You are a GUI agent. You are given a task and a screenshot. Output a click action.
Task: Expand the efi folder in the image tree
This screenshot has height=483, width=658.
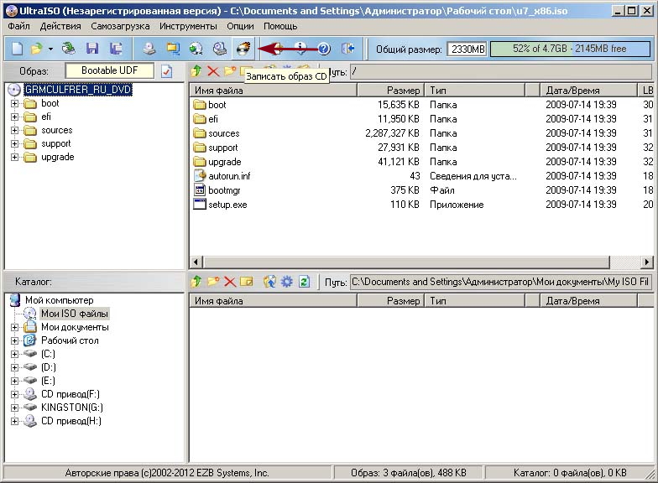(x=15, y=117)
